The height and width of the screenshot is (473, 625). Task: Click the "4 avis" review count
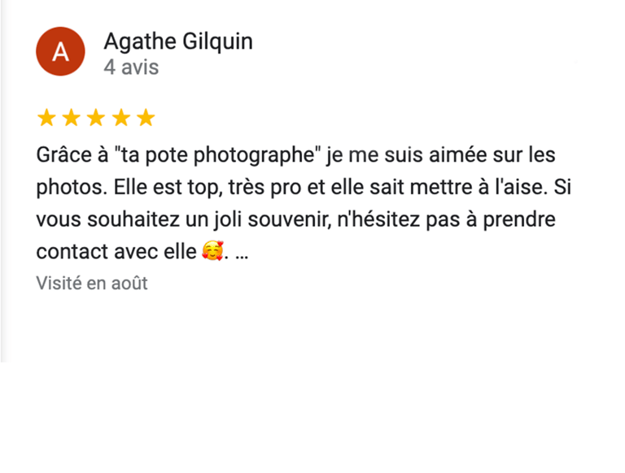[x=131, y=67]
